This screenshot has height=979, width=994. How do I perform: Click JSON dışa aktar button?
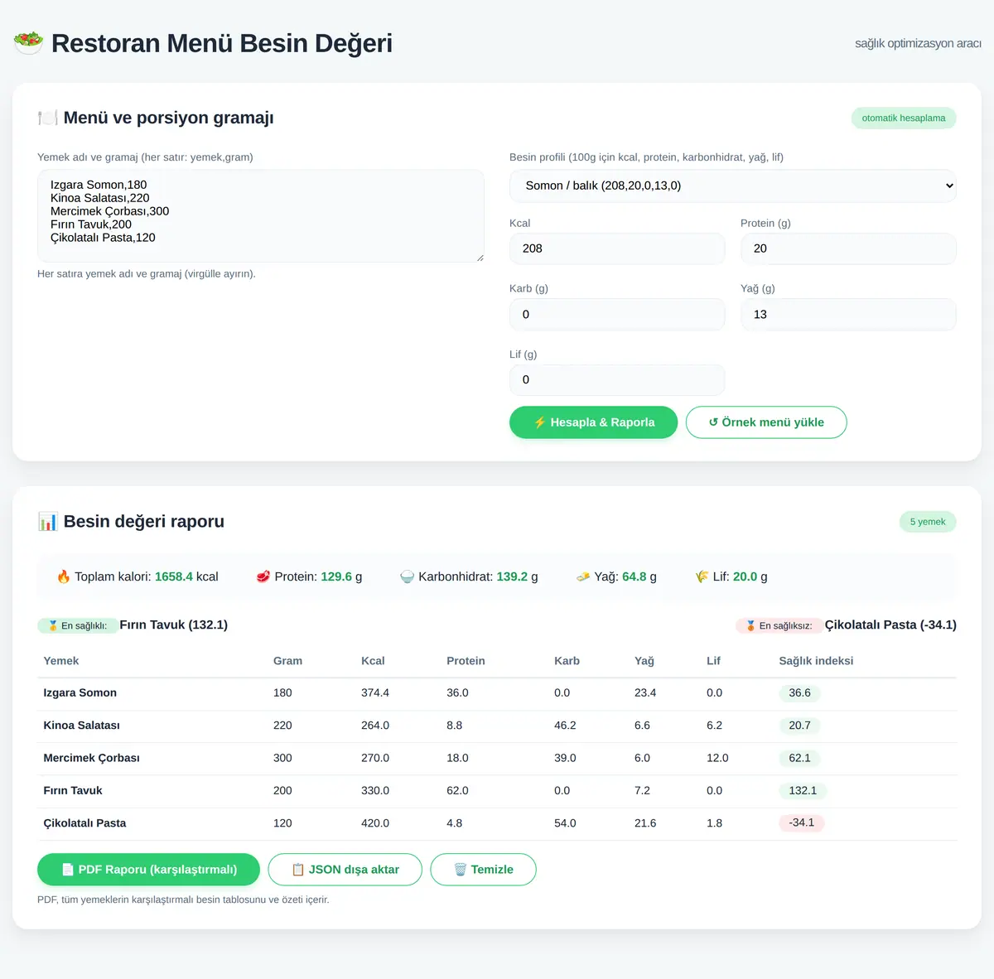coord(345,870)
